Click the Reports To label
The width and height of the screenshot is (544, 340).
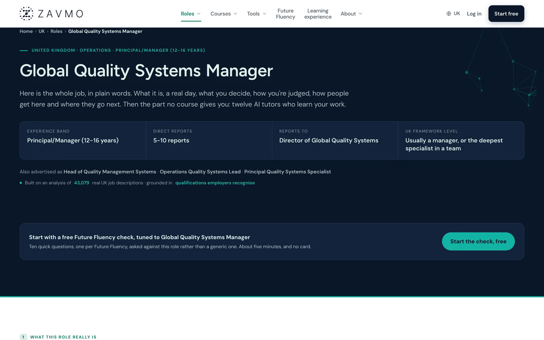pos(293,131)
